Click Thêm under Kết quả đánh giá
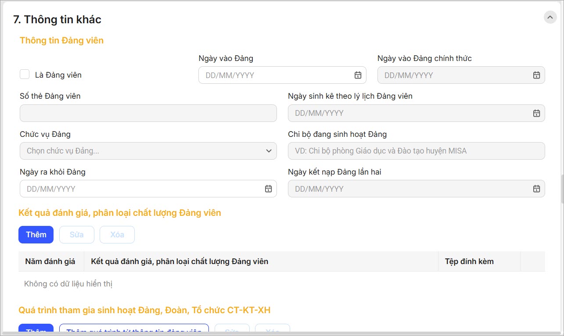Screen dimensions: 564x336 pyautogui.click(x=36, y=235)
